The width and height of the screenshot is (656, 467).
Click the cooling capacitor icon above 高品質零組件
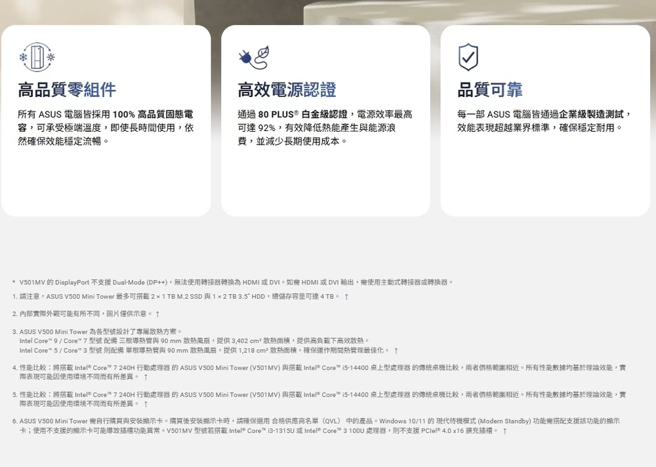click(x=37, y=57)
